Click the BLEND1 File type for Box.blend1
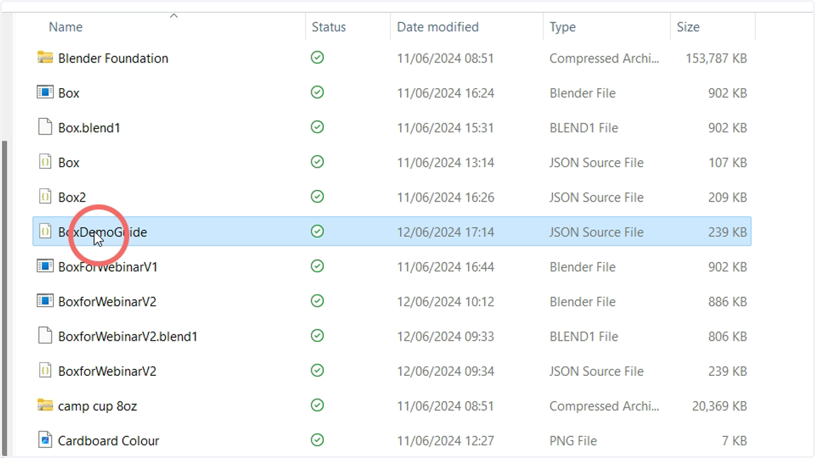The width and height of the screenshot is (815, 458). click(x=584, y=128)
